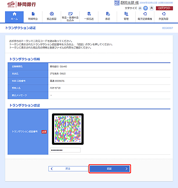The image size is (178, 188).
Task: Click the 受取人名 row label
Action: click(16, 88)
